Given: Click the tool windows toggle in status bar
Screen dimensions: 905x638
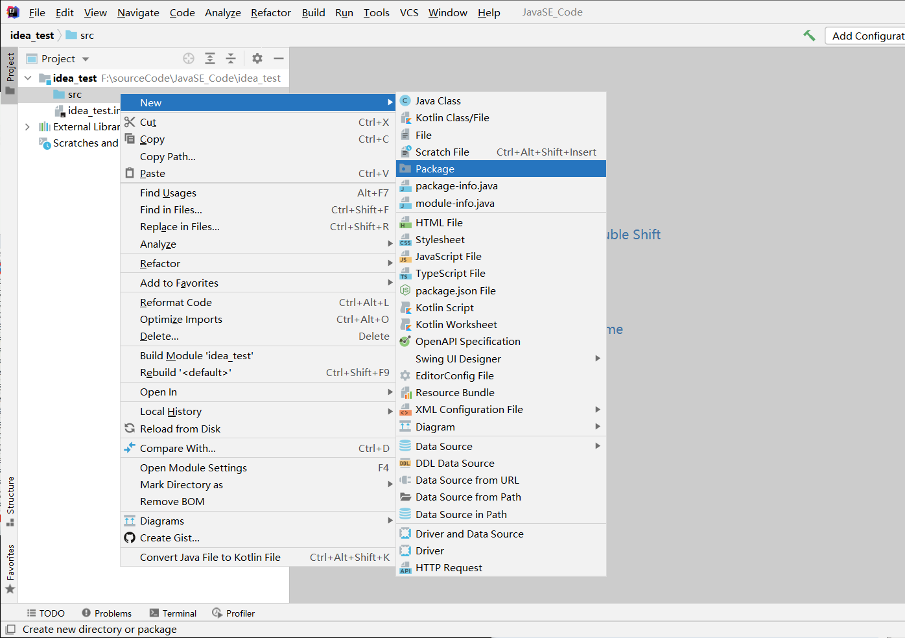Looking at the screenshot, I should coord(10,629).
